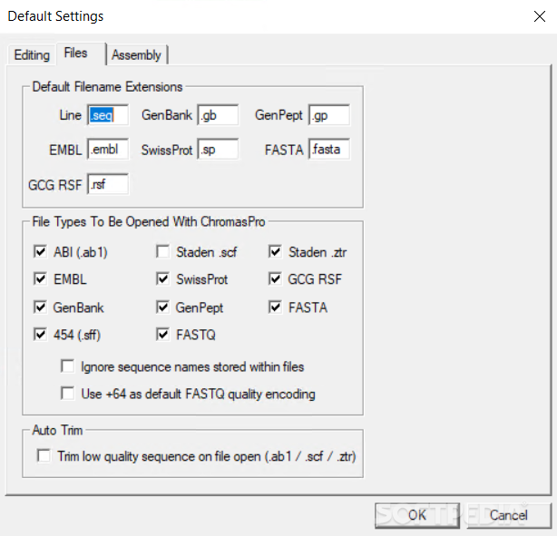Uncheck the Staden .ztr checkbox

(x=275, y=251)
